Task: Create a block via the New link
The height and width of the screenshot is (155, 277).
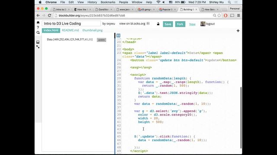Action: (x=192, y=24)
